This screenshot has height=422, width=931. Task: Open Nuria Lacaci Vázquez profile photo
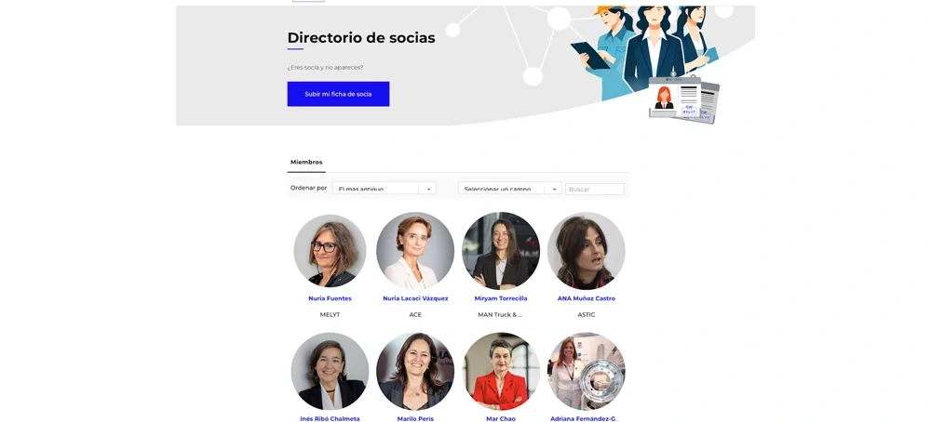(x=415, y=251)
